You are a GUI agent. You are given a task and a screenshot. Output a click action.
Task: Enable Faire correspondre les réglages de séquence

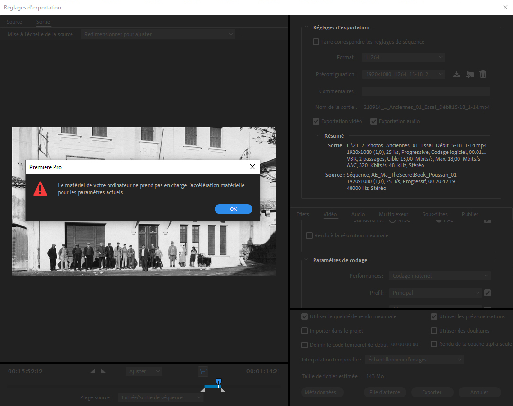pos(316,42)
